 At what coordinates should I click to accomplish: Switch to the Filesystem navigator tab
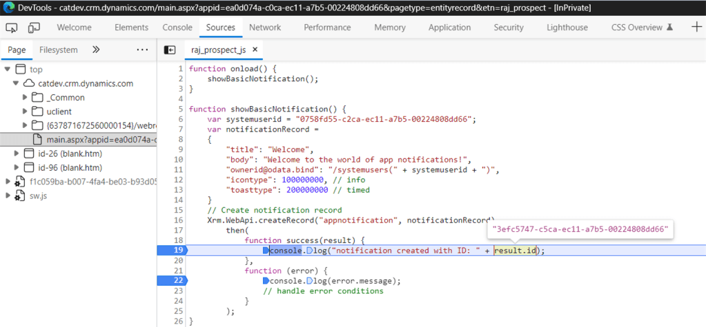58,50
